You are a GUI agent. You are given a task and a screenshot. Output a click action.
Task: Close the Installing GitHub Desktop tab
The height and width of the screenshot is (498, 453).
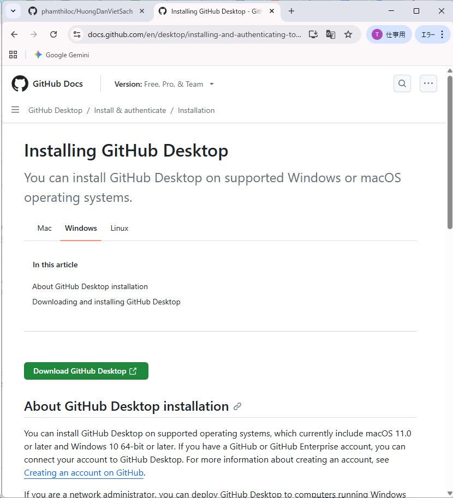272,11
